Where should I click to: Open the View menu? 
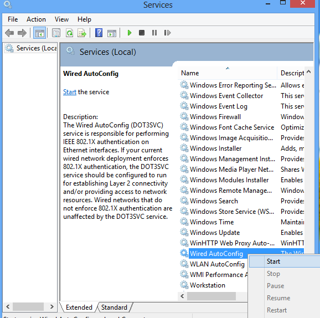[x=61, y=19]
